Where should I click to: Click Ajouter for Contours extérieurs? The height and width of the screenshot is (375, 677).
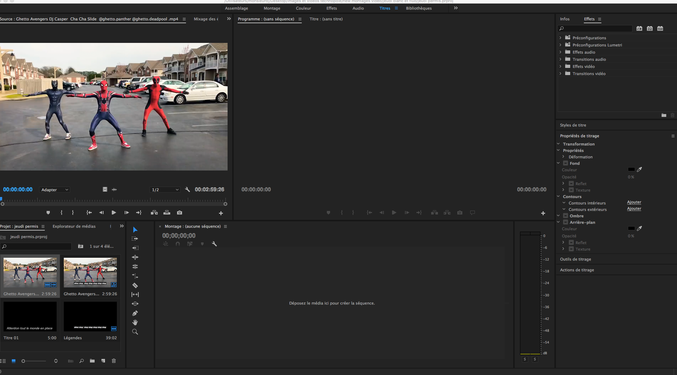pos(634,209)
